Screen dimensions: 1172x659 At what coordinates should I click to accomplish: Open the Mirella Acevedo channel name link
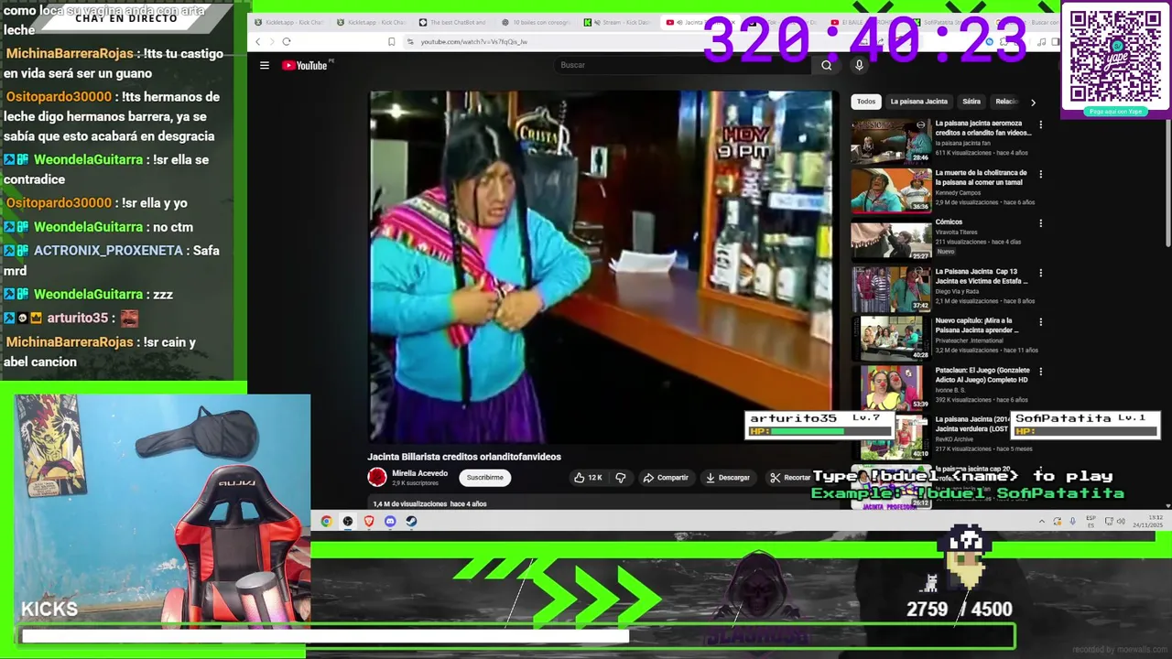(x=419, y=473)
